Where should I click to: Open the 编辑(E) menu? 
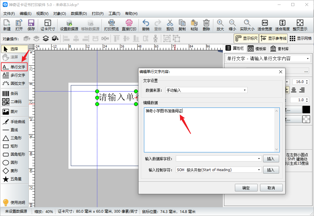pos(25,13)
